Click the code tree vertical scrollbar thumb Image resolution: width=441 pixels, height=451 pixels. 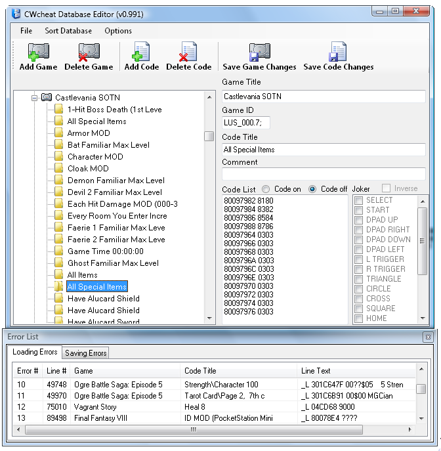209,137
